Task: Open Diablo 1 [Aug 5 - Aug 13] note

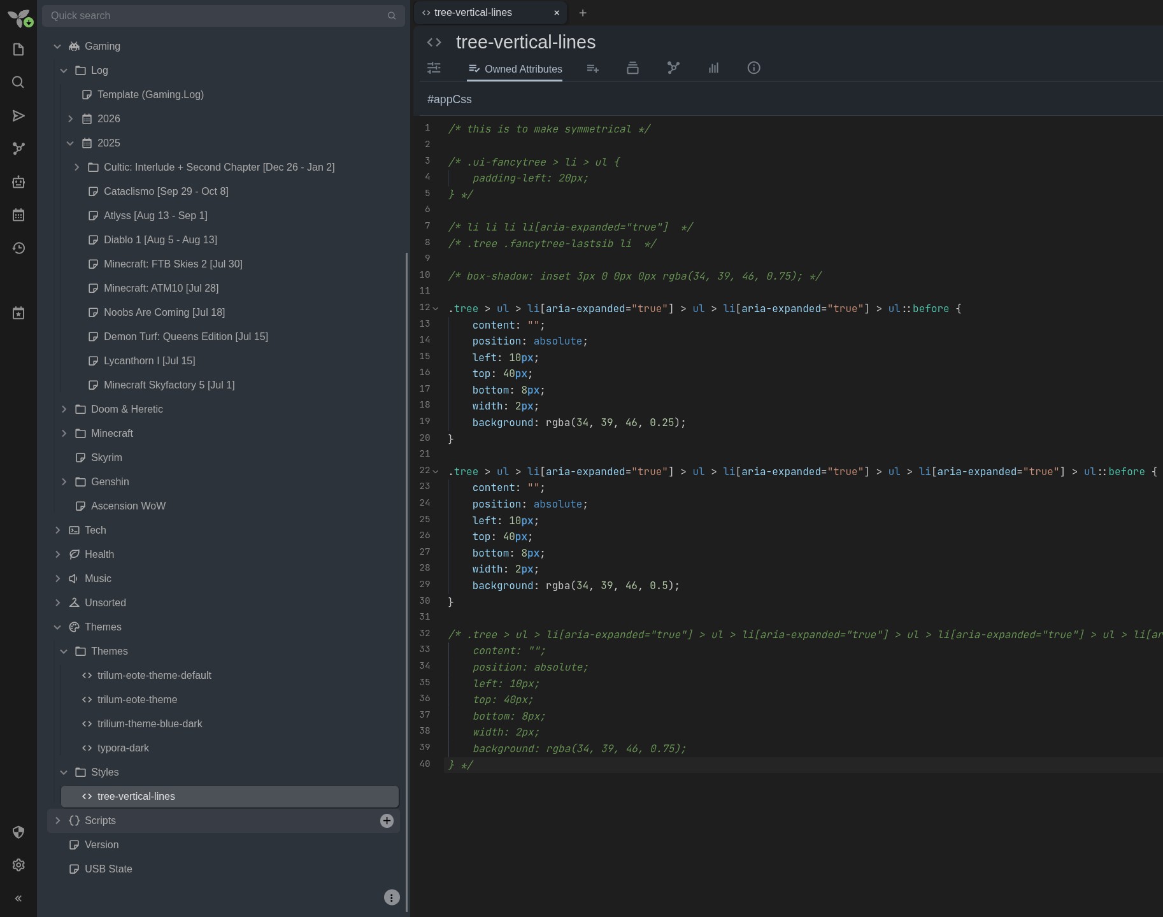Action: point(160,240)
